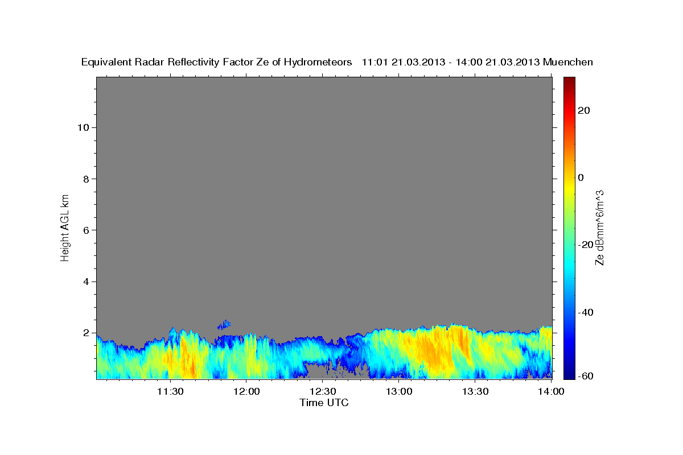Click the height axis label 8
Screen dimensions: 683x455
[x=85, y=179]
